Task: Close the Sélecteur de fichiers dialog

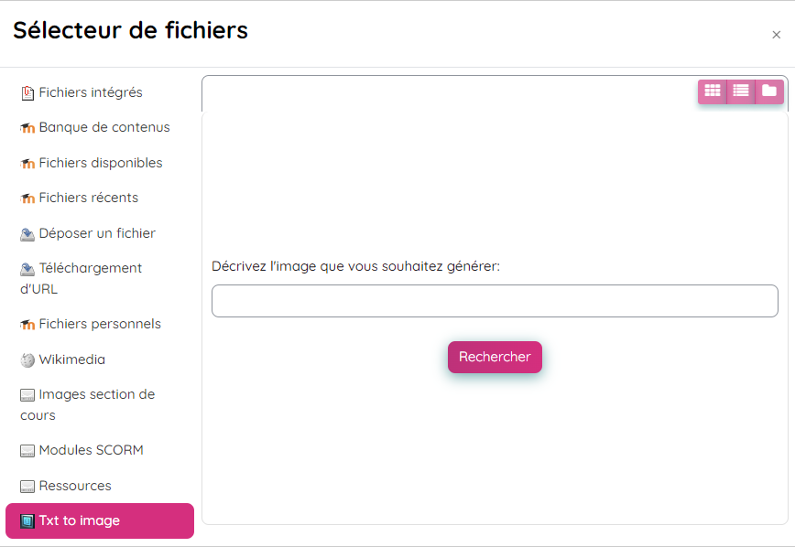Action: click(777, 35)
